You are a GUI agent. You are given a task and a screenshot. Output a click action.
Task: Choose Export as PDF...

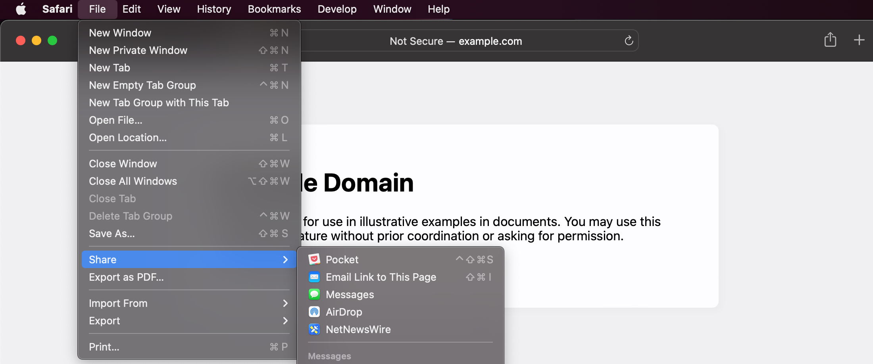pyautogui.click(x=189, y=277)
